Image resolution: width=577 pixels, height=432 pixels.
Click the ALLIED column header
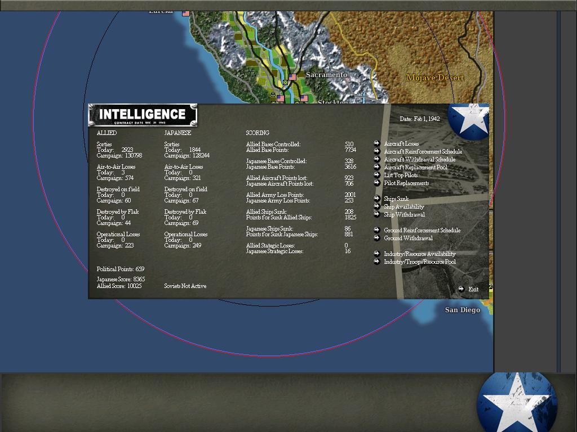[106, 133]
